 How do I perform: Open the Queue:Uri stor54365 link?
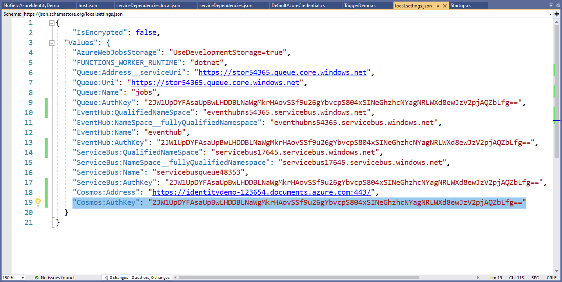click(215, 83)
